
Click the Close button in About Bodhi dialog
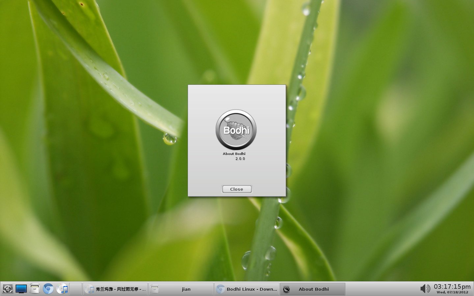click(237, 189)
